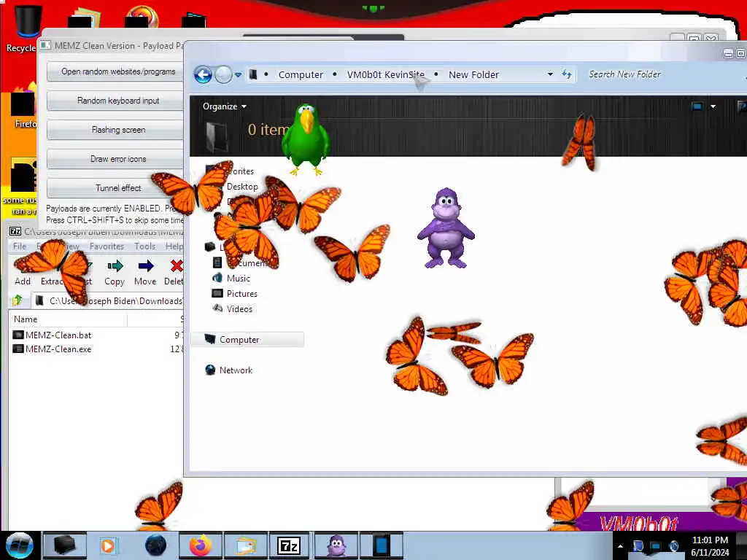747x560 pixels.
Task: Switch to BonziBuddy taskbar button
Action: (336, 545)
